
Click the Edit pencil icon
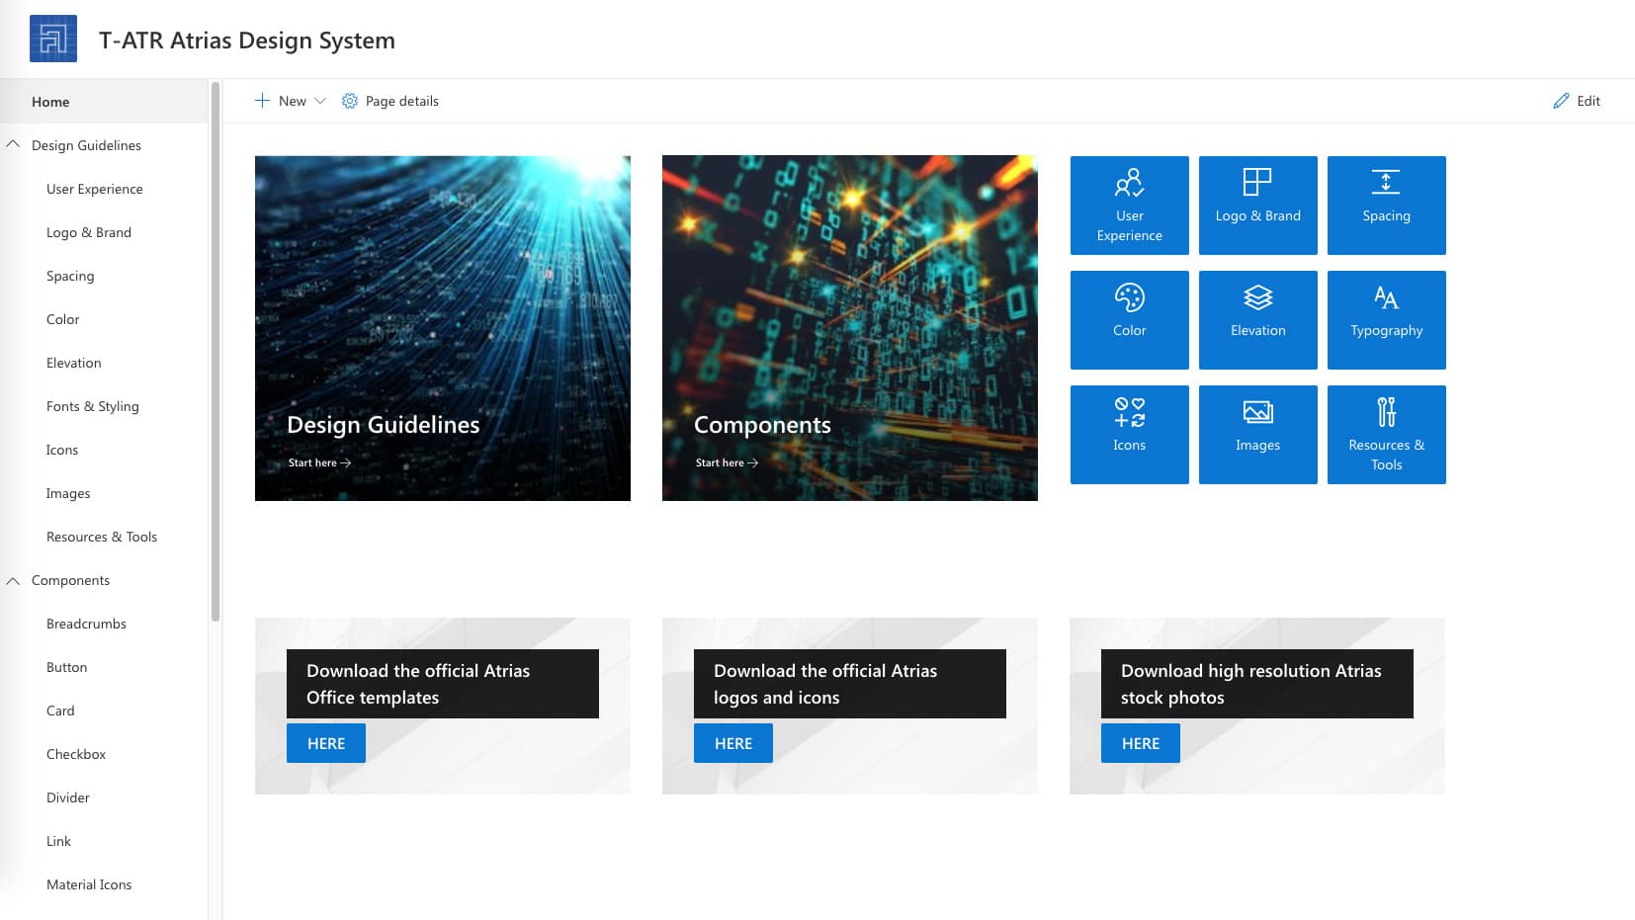1561,100
